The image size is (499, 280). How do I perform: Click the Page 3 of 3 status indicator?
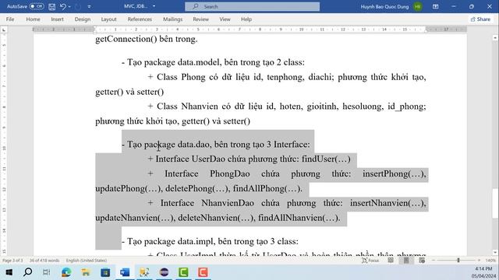pyautogui.click(x=12, y=261)
